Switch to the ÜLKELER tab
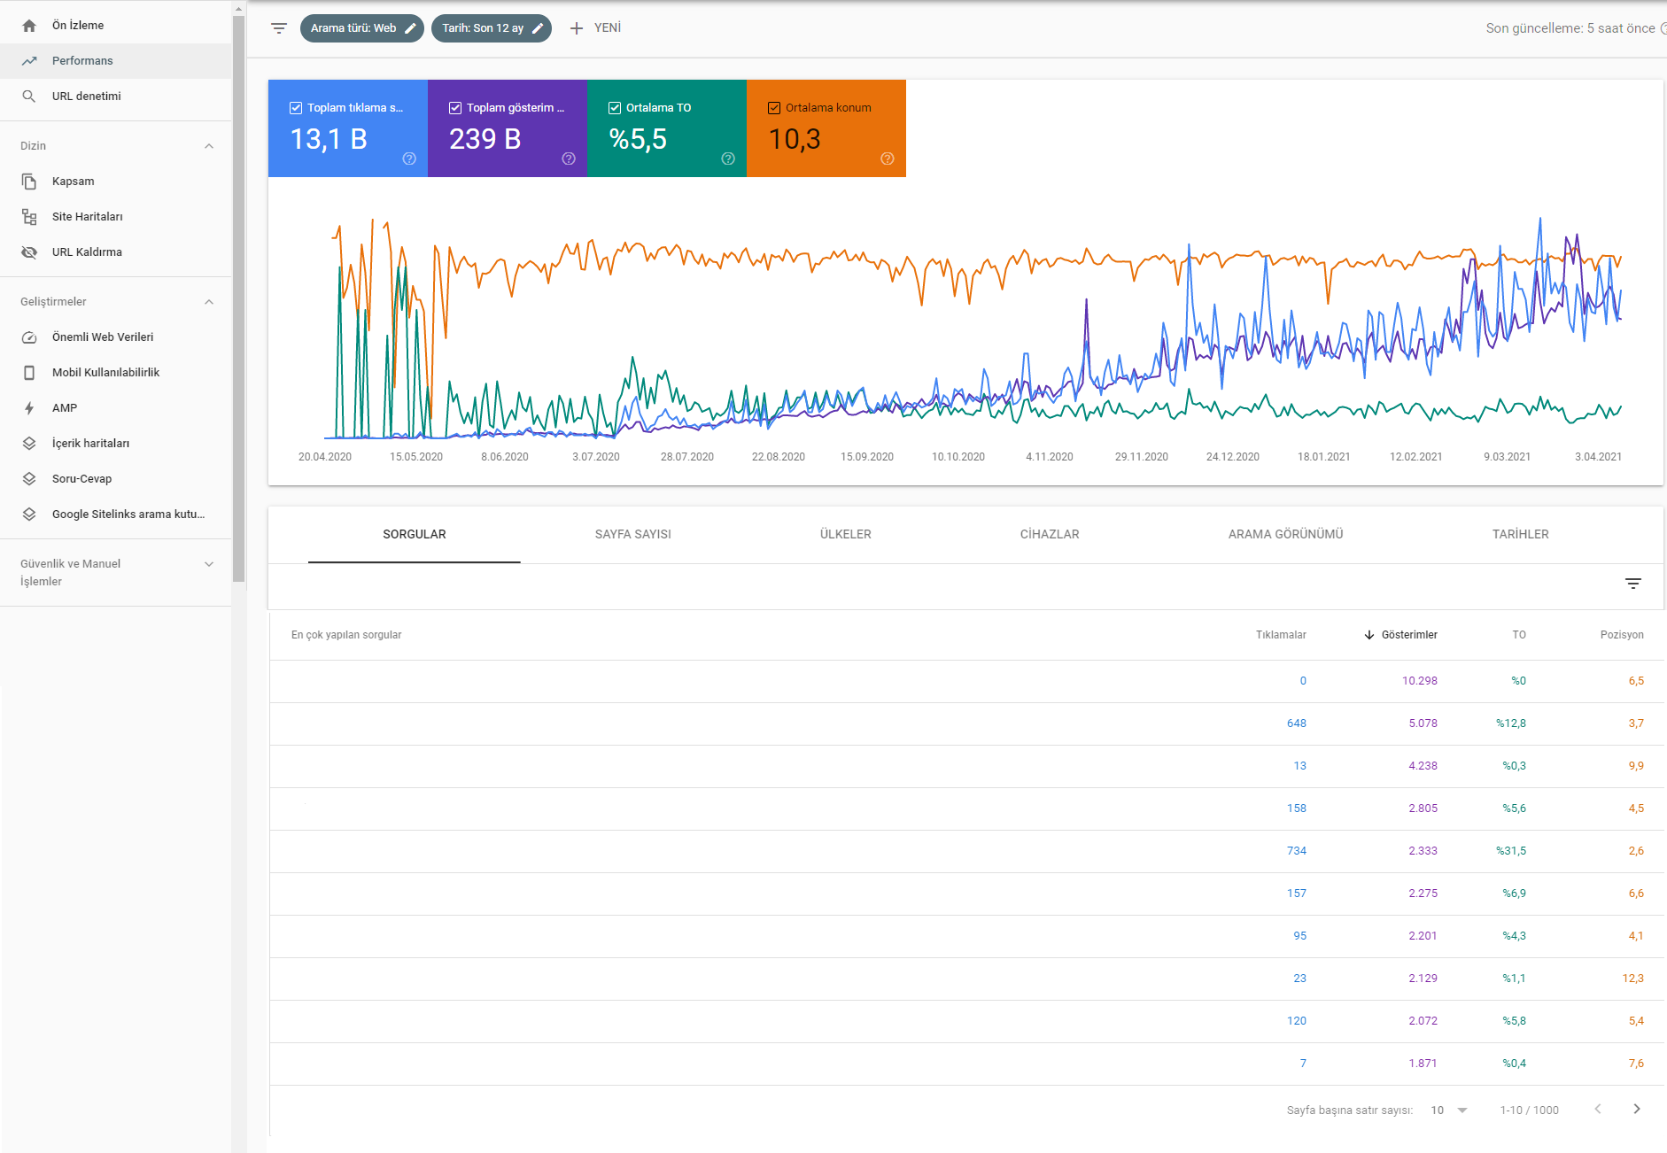 pos(846,535)
